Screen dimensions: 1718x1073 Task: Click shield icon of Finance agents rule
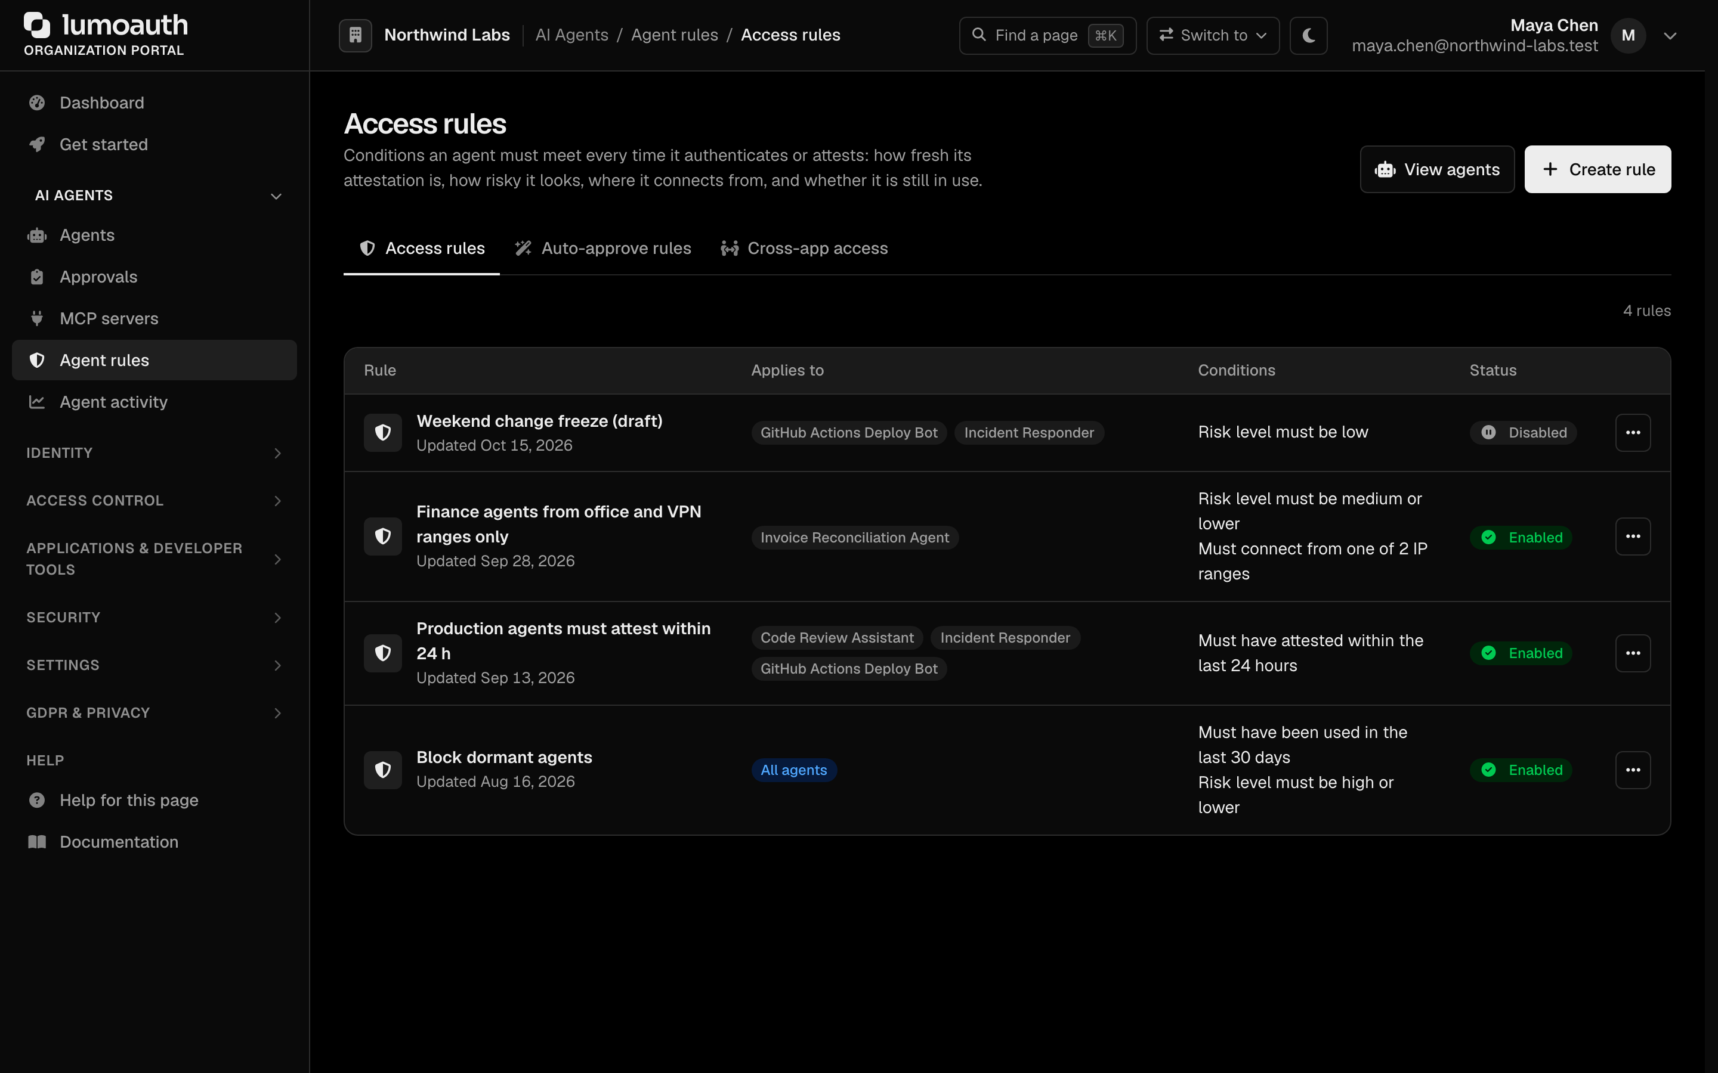pyautogui.click(x=382, y=536)
